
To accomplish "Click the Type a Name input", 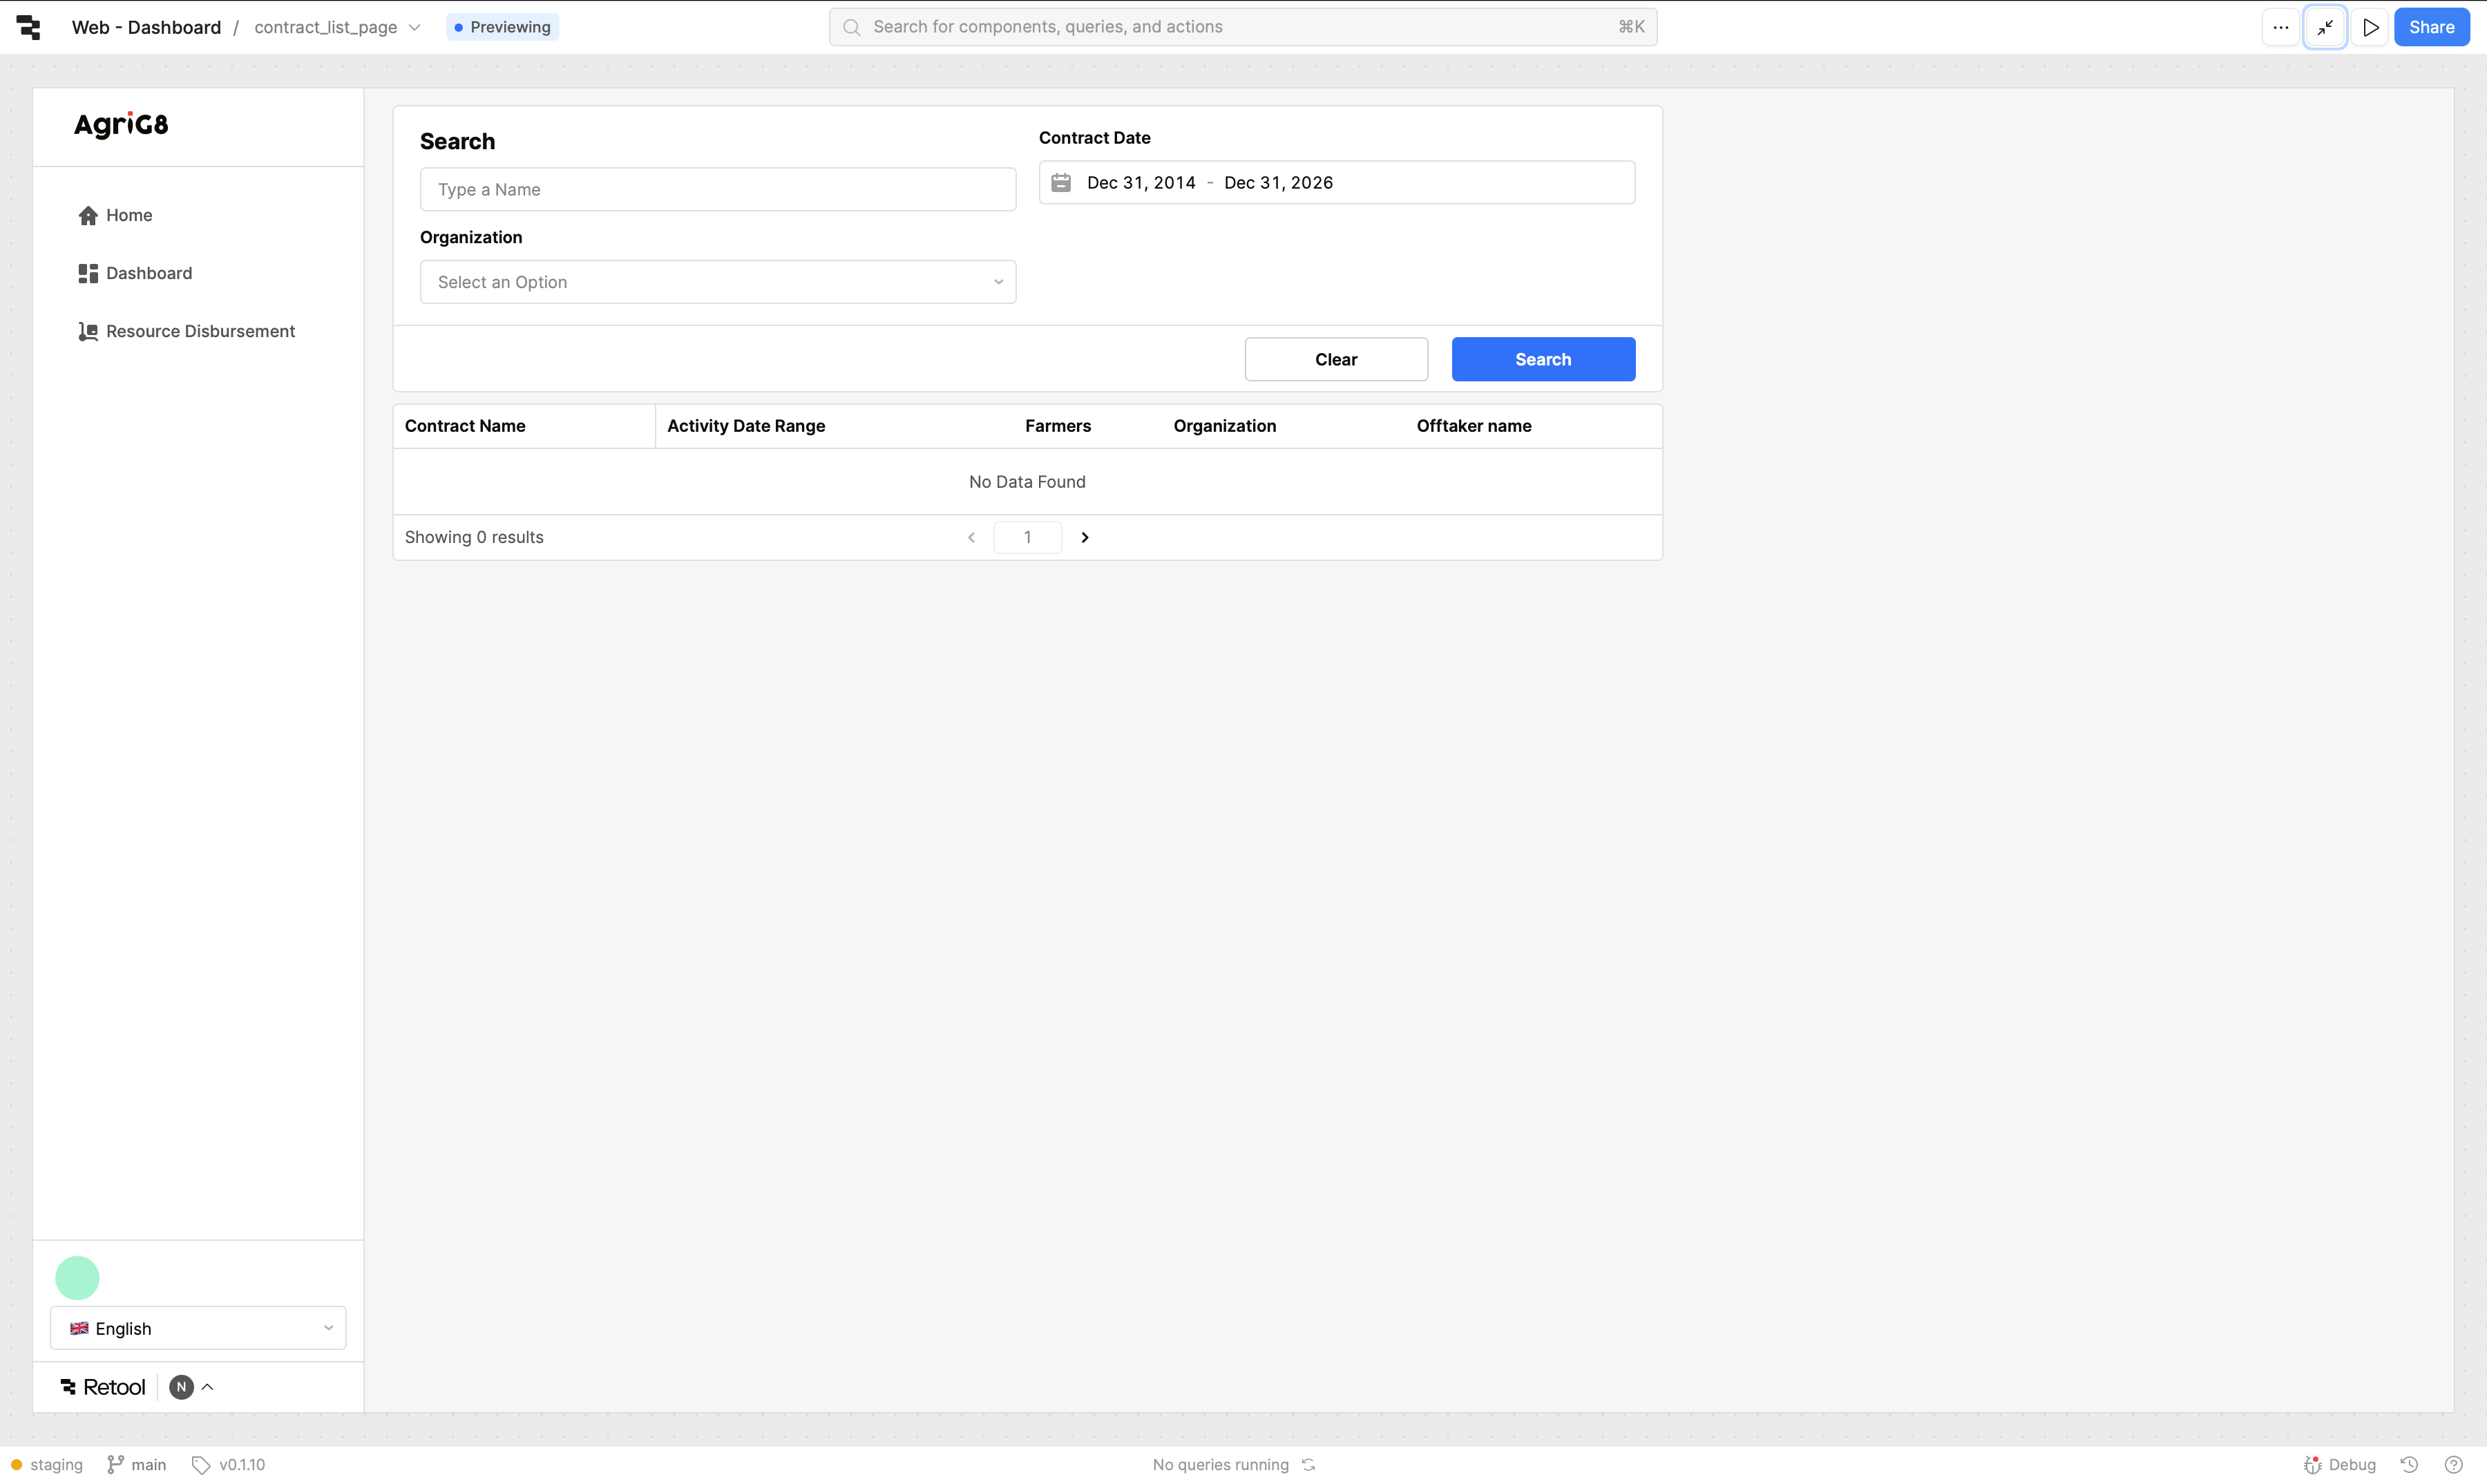I will coord(718,190).
